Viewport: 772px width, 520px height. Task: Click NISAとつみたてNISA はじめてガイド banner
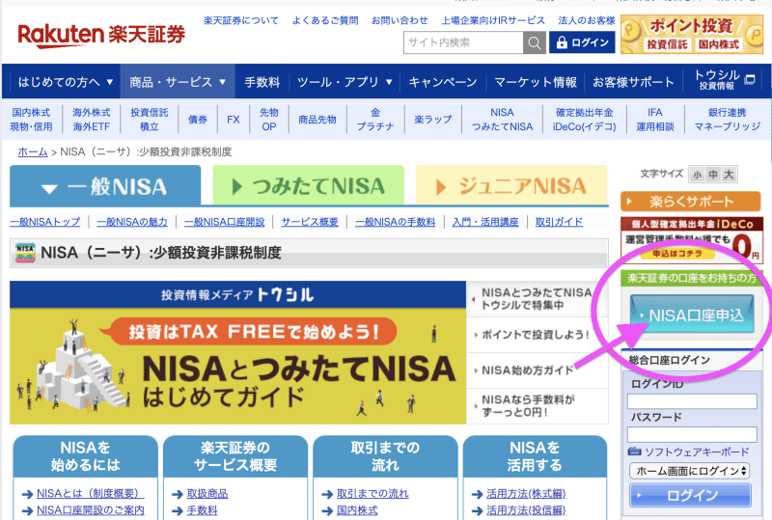point(237,352)
